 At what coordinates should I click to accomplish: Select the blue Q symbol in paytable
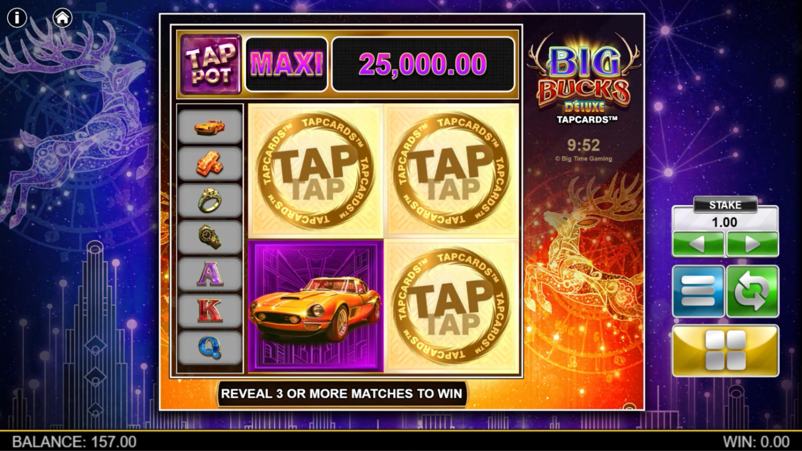pos(210,348)
